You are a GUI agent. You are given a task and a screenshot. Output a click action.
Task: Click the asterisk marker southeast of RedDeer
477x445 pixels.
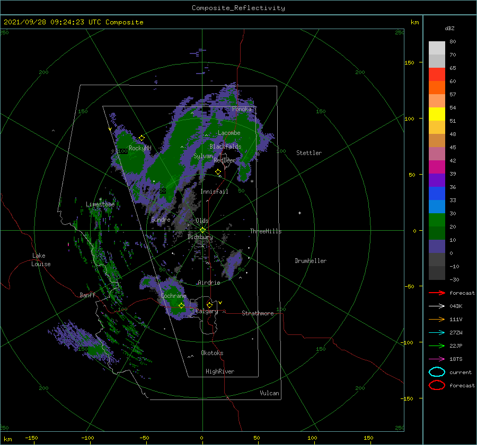click(252, 181)
